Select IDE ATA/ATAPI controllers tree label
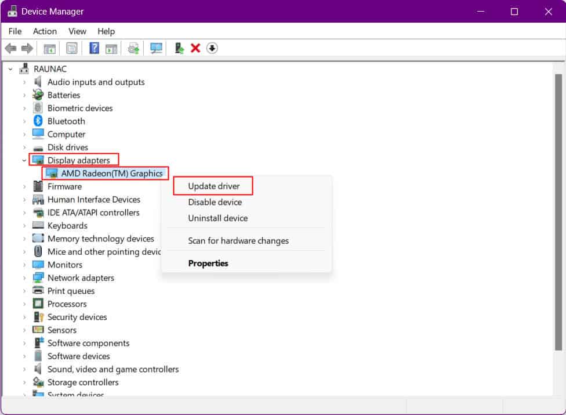 pyautogui.click(x=93, y=212)
